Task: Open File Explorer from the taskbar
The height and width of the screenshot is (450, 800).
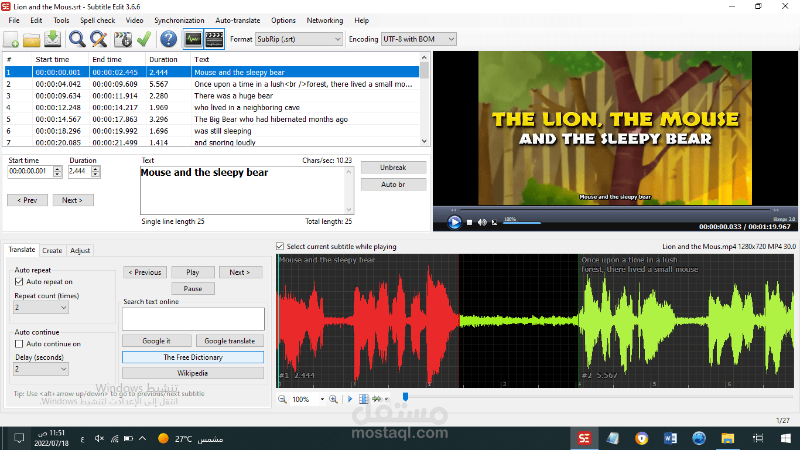Action: tap(727, 438)
